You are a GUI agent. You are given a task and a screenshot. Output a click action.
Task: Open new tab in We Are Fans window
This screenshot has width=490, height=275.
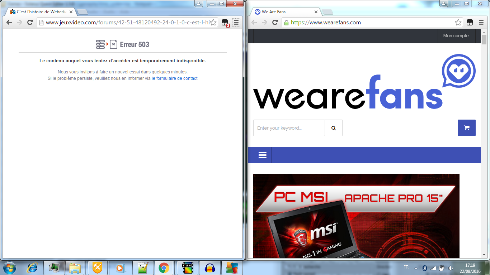coord(328,12)
